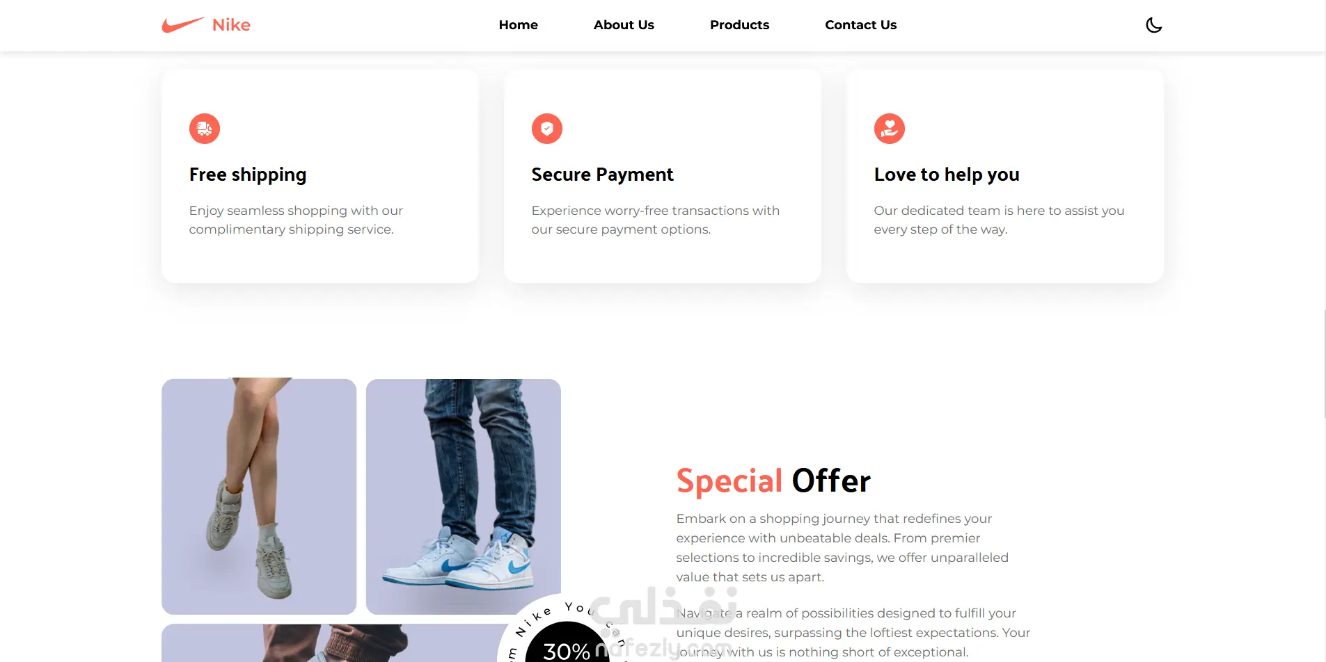1326x662 pixels.
Task: Open the crossed-legs grey sneakers photo
Action: (x=259, y=496)
